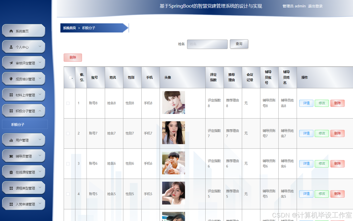Click the person icon beside 个人中心
Image resolution: width=353 pixels, height=221 pixels.
click(11, 47)
